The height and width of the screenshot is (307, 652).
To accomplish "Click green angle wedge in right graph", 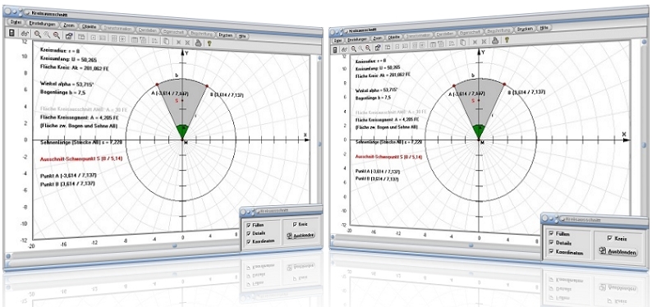I will pyautogui.click(x=479, y=131).
